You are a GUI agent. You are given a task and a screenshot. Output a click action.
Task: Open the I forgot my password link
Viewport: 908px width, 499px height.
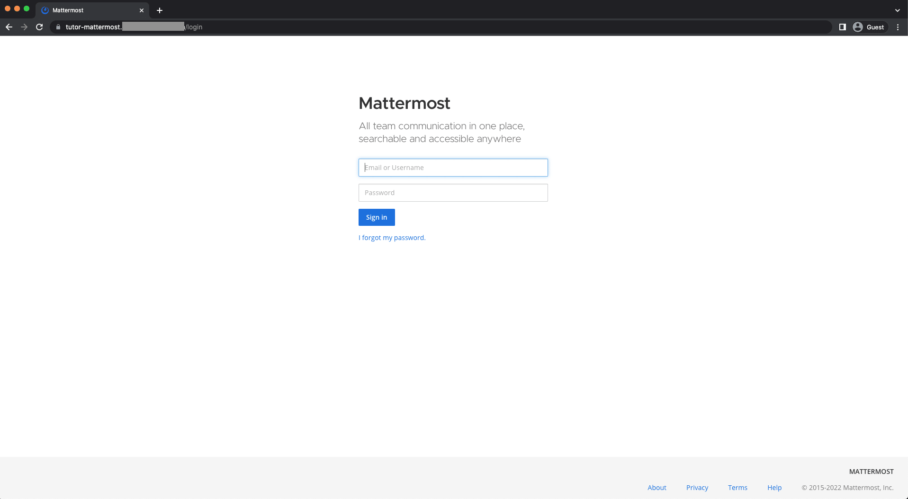392,238
